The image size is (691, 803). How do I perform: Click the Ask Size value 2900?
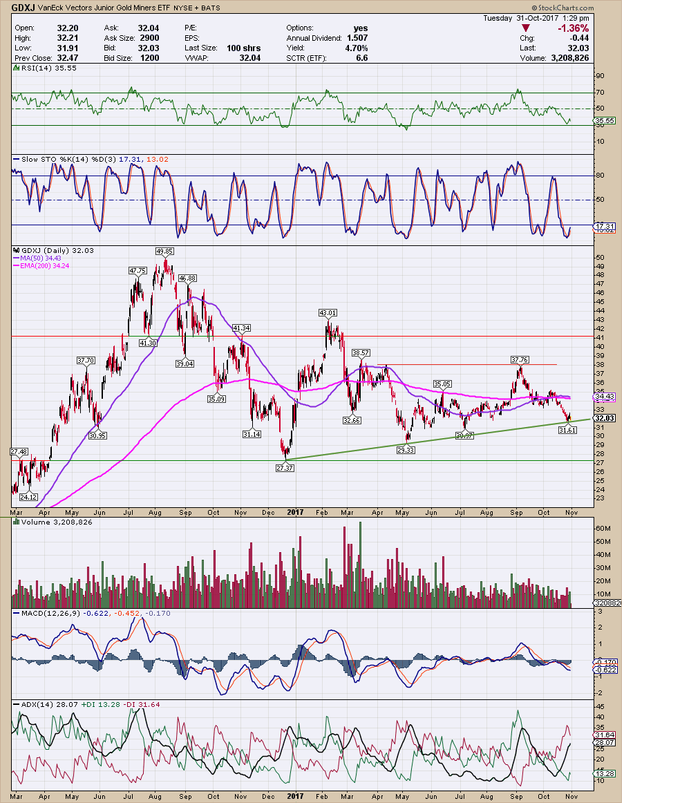pos(149,38)
